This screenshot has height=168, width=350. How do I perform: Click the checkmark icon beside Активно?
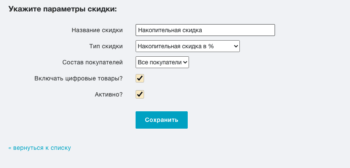tap(140, 94)
